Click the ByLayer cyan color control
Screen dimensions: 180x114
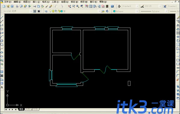click(x=126, y=11)
